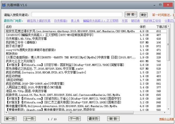175x124 pixels.
Task: Open hot movie link 功夫熊猫3
Action: (x=61, y=21)
